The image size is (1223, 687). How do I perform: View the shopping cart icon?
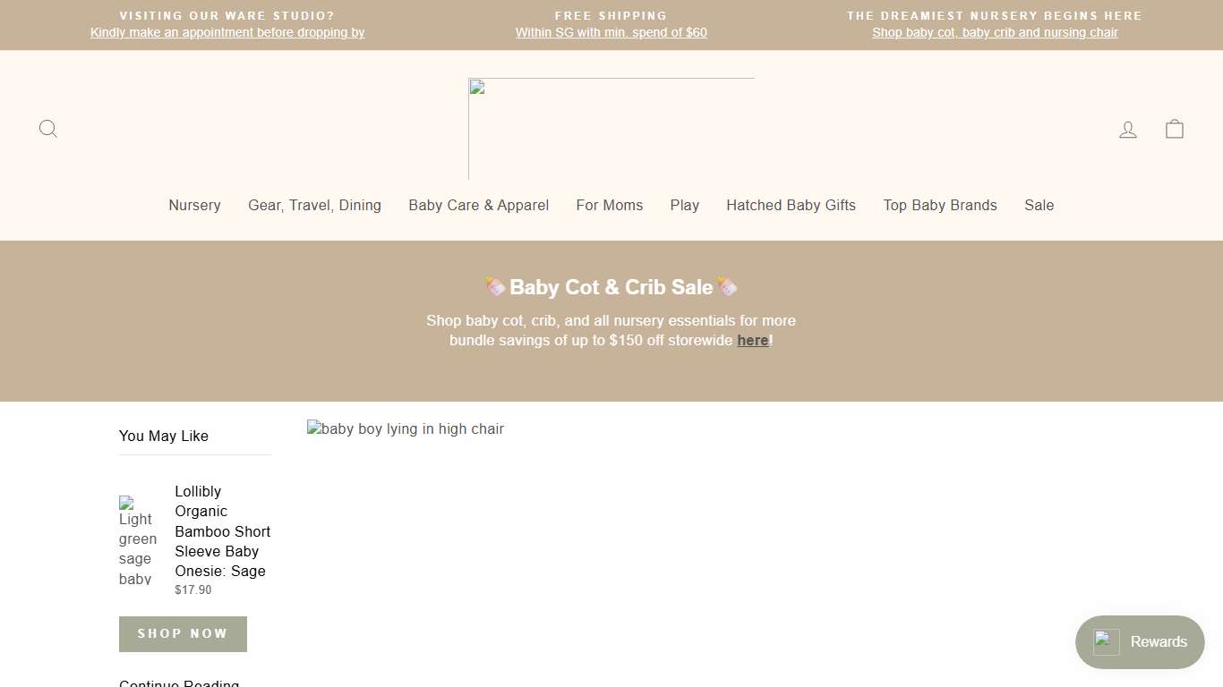coord(1174,129)
